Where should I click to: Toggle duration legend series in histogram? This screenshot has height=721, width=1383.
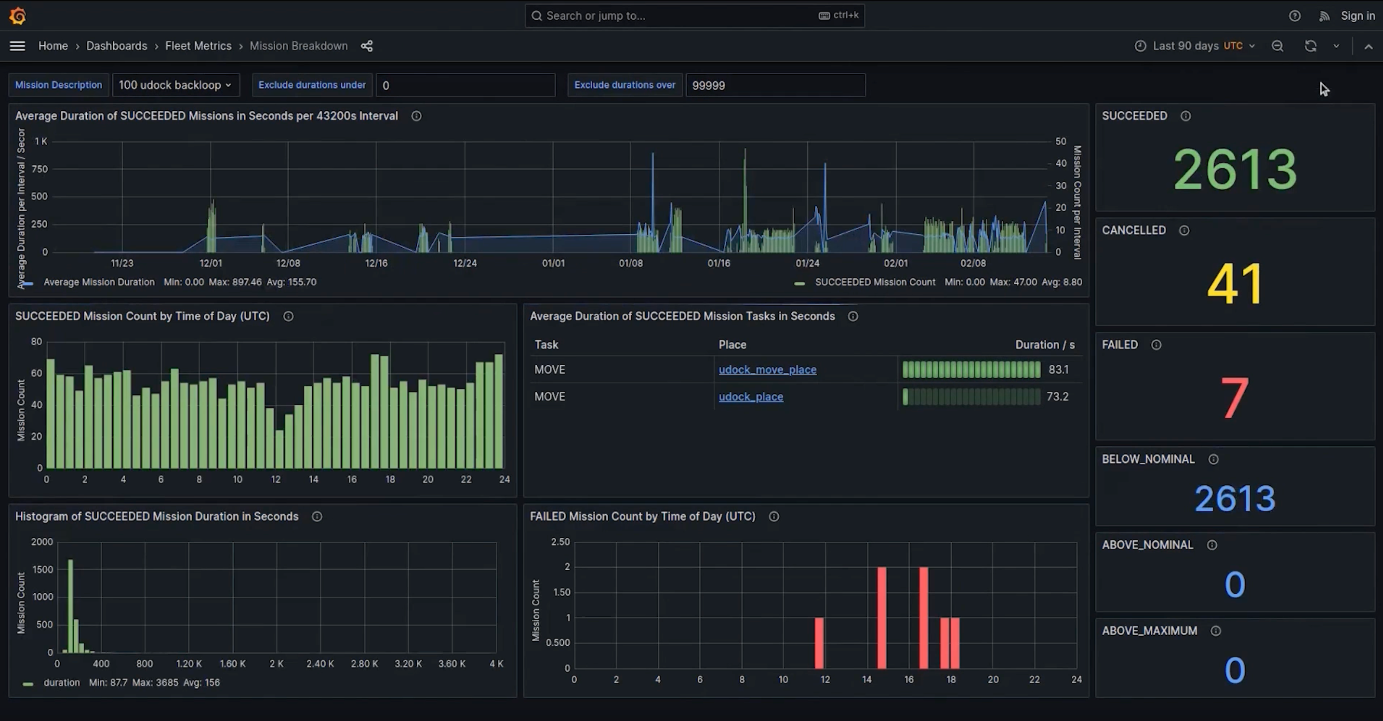click(61, 682)
